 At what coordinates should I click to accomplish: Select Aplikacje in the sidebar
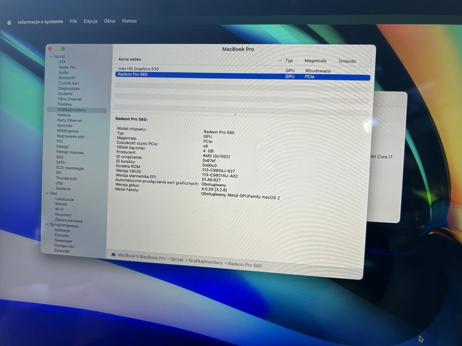pos(62,230)
